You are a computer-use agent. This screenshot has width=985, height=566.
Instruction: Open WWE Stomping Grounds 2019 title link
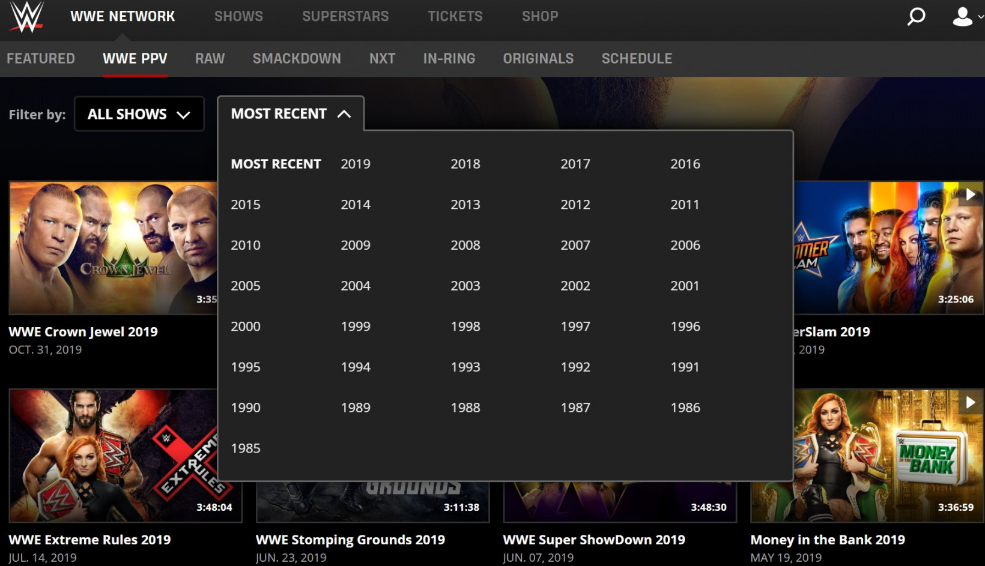[350, 540]
